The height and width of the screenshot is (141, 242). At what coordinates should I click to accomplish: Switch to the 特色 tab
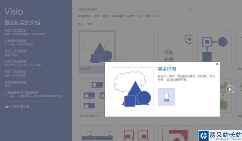[x=80, y=24]
